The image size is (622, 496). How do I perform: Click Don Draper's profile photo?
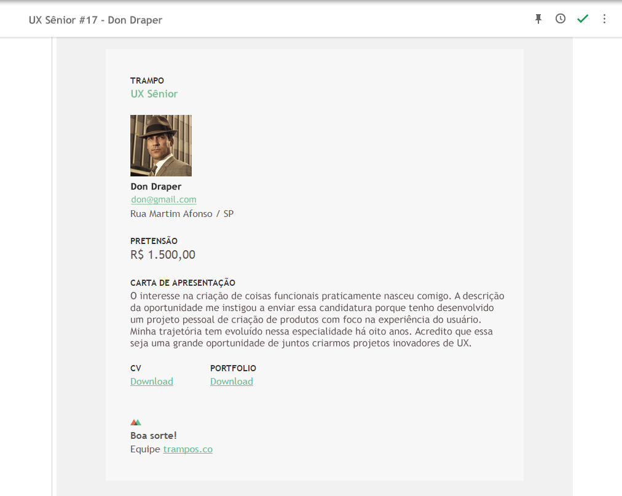161,146
